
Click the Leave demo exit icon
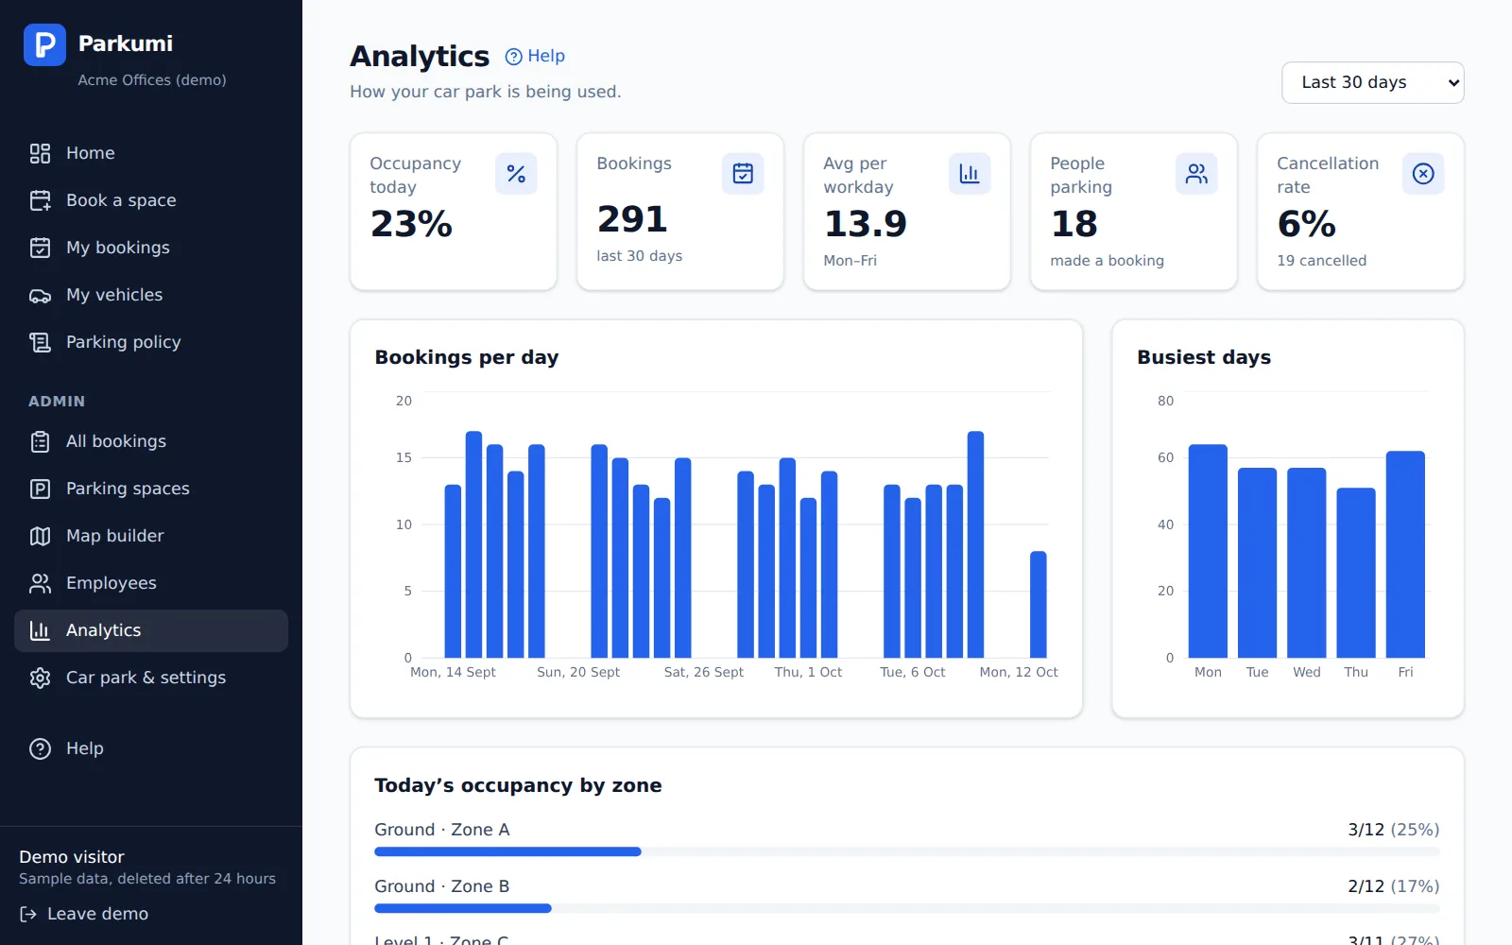point(28,914)
